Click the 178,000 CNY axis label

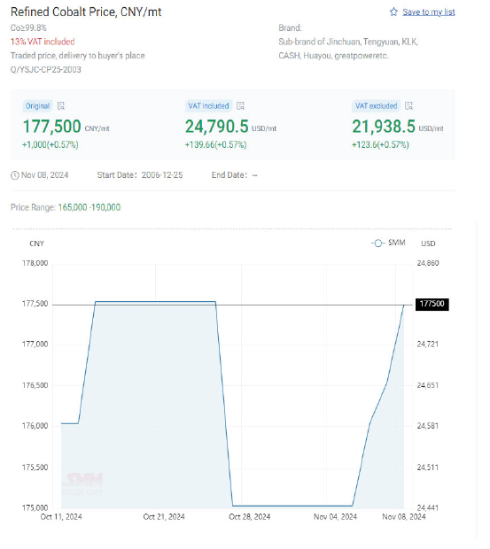pyautogui.click(x=35, y=263)
